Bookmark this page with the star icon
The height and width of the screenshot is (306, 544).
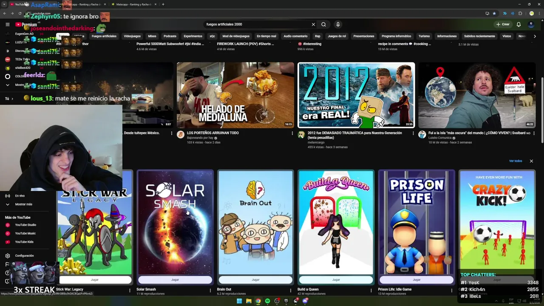494,14
